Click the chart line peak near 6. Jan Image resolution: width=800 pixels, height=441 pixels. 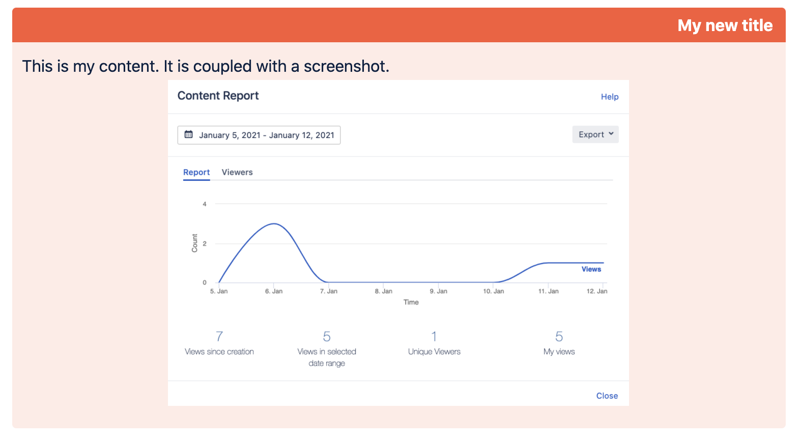274,224
